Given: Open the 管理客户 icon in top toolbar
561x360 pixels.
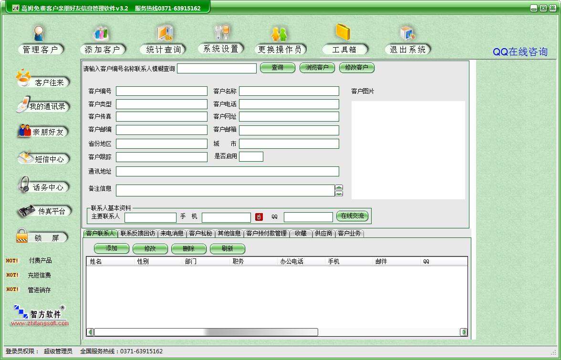Looking at the screenshot, I should tap(39, 34).
